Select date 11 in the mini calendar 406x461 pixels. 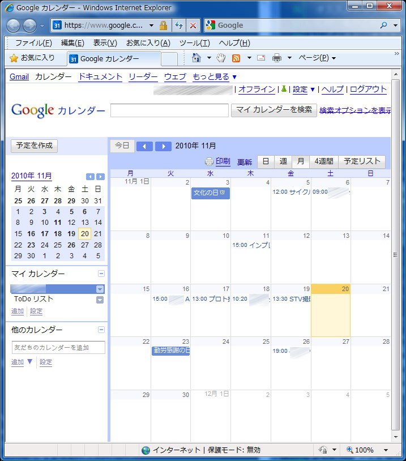58,223
